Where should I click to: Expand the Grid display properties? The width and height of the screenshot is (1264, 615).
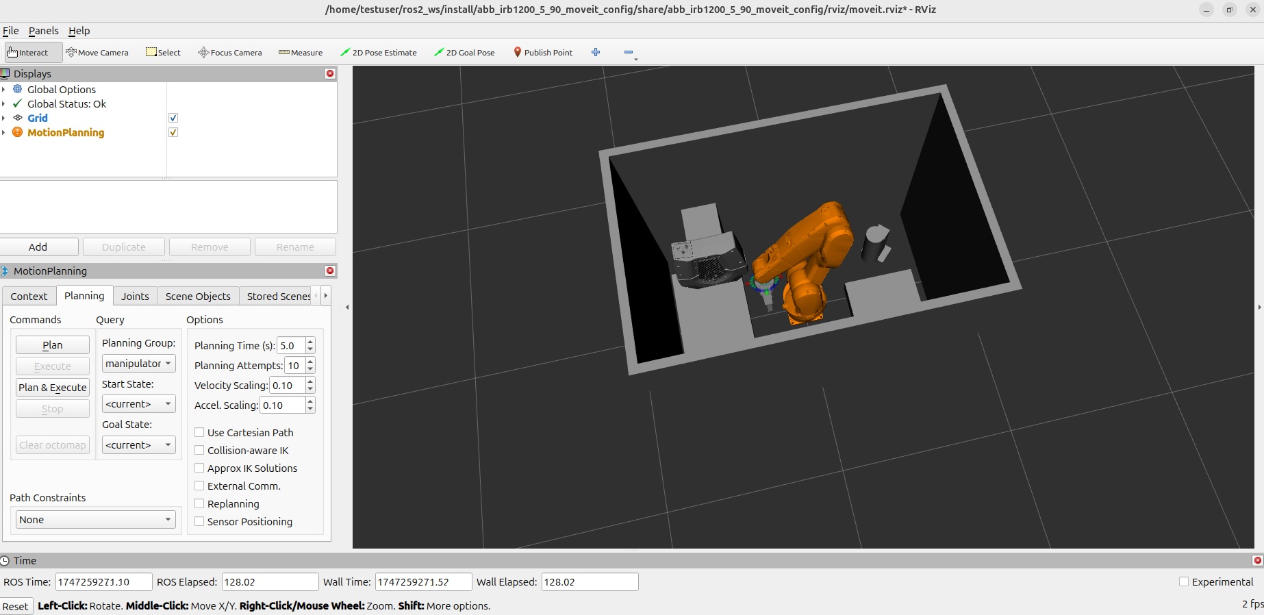(3, 118)
